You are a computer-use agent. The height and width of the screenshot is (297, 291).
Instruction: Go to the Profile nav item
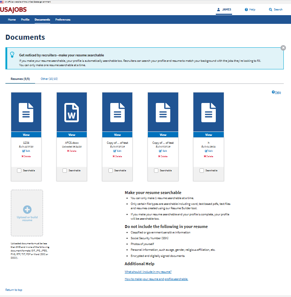pyautogui.click(x=25, y=20)
